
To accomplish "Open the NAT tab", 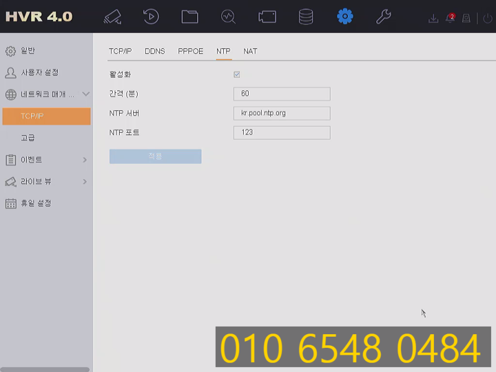I will pyautogui.click(x=250, y=51).
